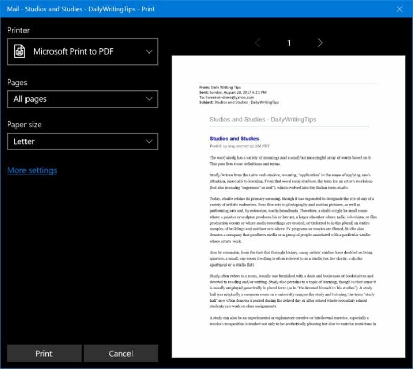Click the Print button

pos(44,353)
